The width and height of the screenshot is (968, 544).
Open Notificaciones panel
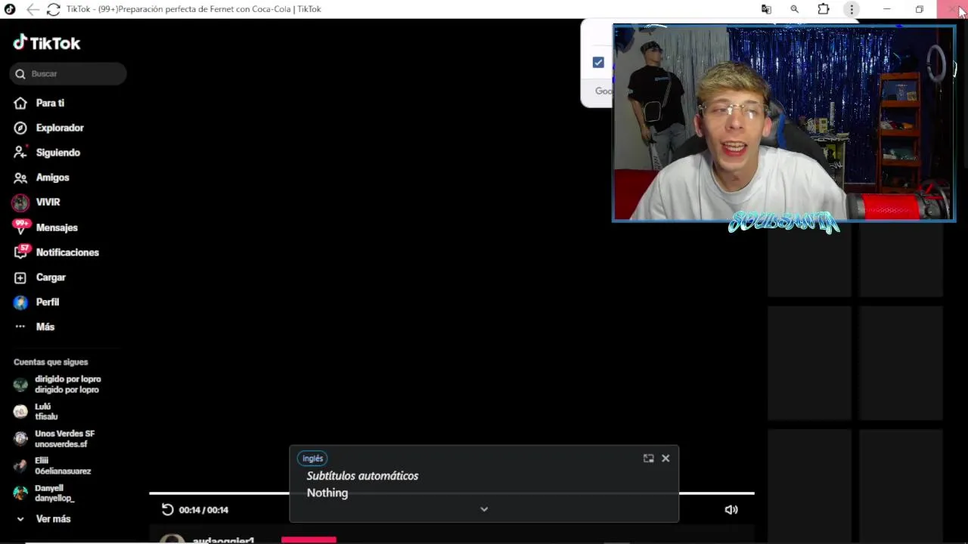pos(56,252)
